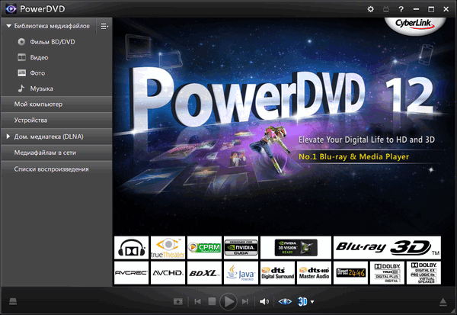The width and height of the screenshot is (457, 315).
Task: Click the PowerDVD logo icon in title bar
Action: click(x=10, y=8)
